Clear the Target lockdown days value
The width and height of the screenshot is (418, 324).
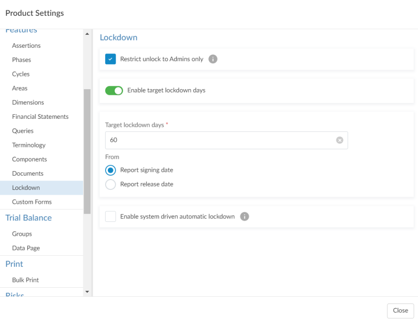click(x=340, y=140)
